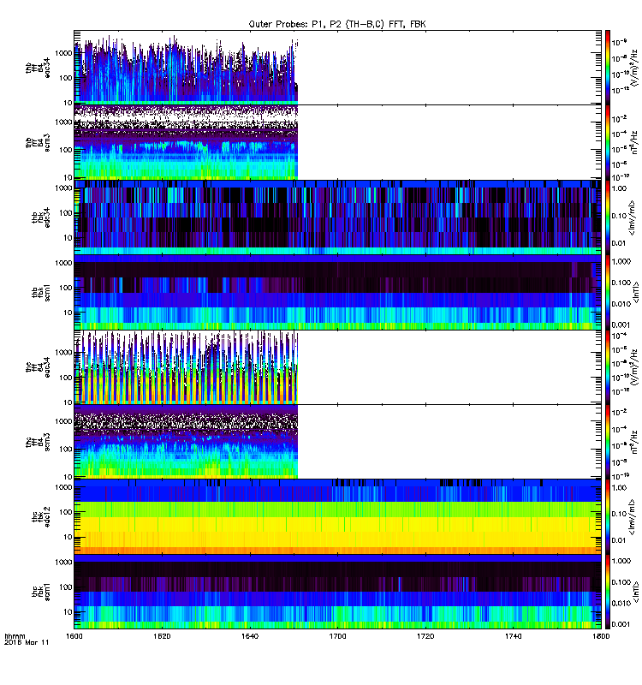This screenshot has height=685, width=642.
Task: Click inside the thc fff eac34 striped spectrogram
Action: point(186,367)
